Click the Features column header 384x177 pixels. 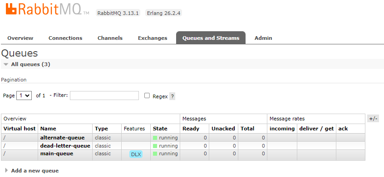134,129
